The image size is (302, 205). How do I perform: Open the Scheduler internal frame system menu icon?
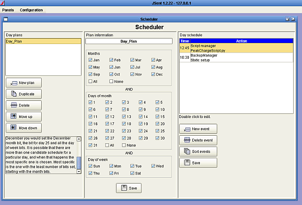pyautogui.click(x=6, y=19)
